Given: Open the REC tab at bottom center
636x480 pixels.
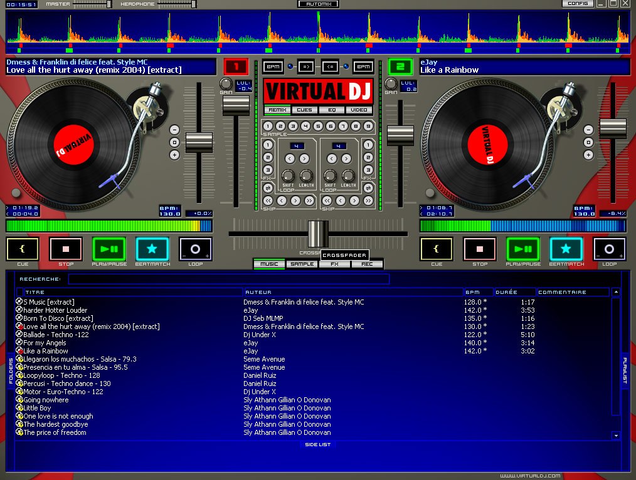Looking at the screenshot, I should coord(368,264).
